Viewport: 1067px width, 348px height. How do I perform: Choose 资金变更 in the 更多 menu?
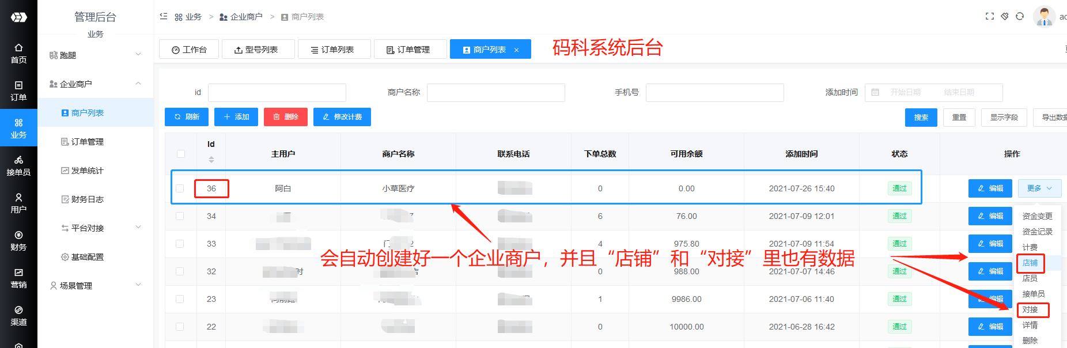[1037, 216]
